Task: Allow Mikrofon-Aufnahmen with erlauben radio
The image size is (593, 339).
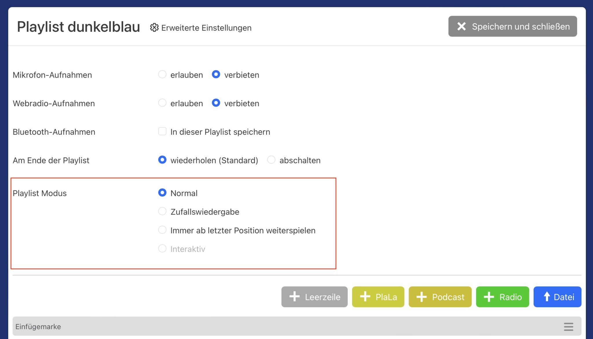Action: point(162,74)
